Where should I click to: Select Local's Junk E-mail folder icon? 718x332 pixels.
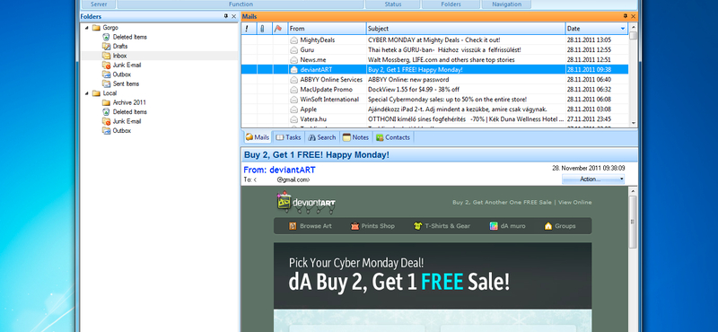coord(106,121)
